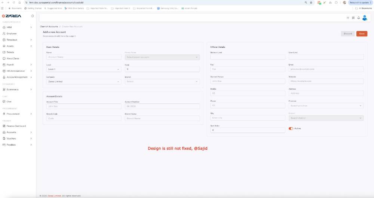Click the Access Management lock icon
Screen dimensions: 374x198
tap(4, 77)
